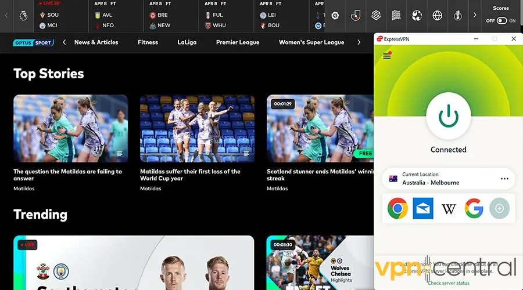Open 'Matildas suffer their first loss' headline
Screen dimensions: 523x290
[x=190, y=175]
